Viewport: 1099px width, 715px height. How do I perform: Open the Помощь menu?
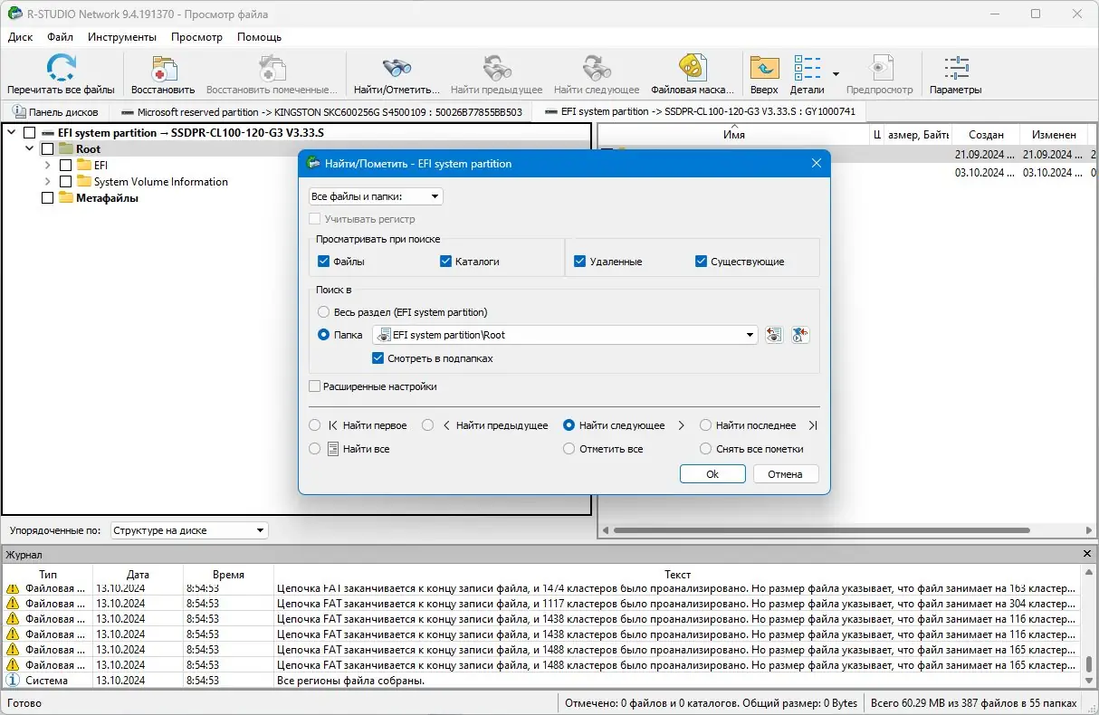(259, 37)
